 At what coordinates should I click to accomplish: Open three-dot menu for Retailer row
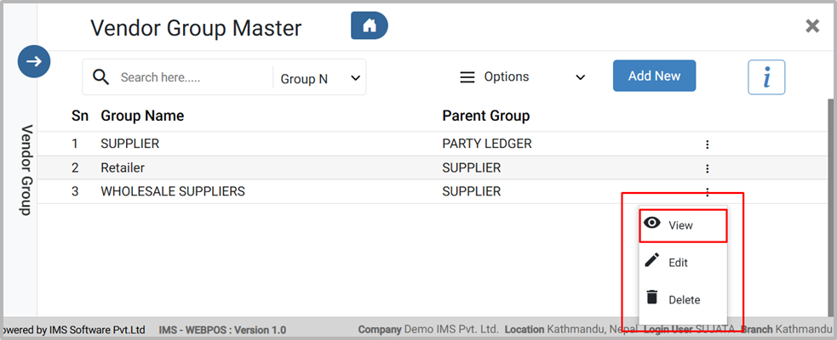click(707, 168)
